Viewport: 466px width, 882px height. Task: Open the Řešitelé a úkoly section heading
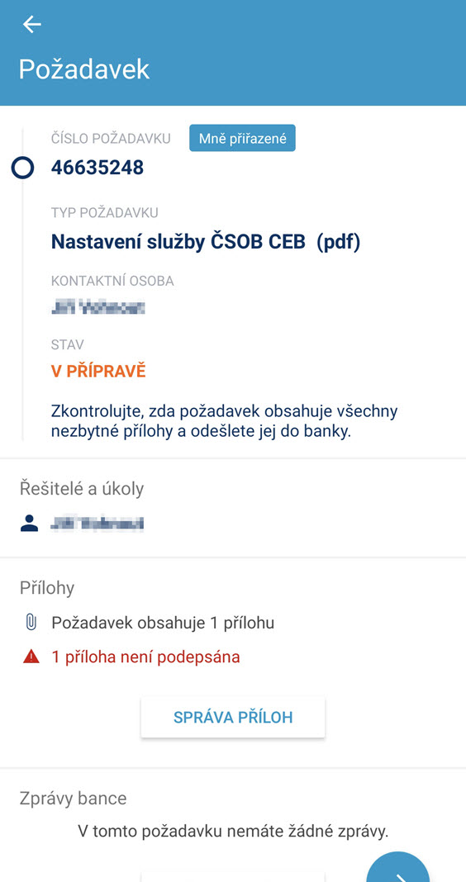(82, 489)
